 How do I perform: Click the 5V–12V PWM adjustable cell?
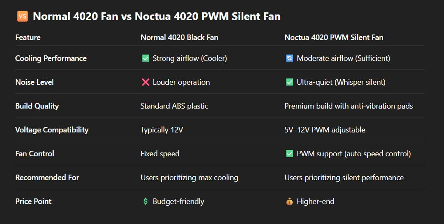click(325, 130)
